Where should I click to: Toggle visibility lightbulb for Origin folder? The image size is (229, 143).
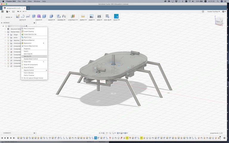point(8,35)
